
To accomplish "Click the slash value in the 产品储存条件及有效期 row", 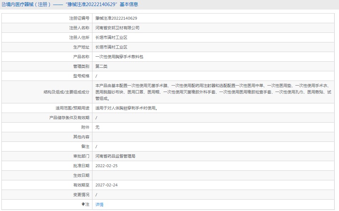I will click(96, 118).
